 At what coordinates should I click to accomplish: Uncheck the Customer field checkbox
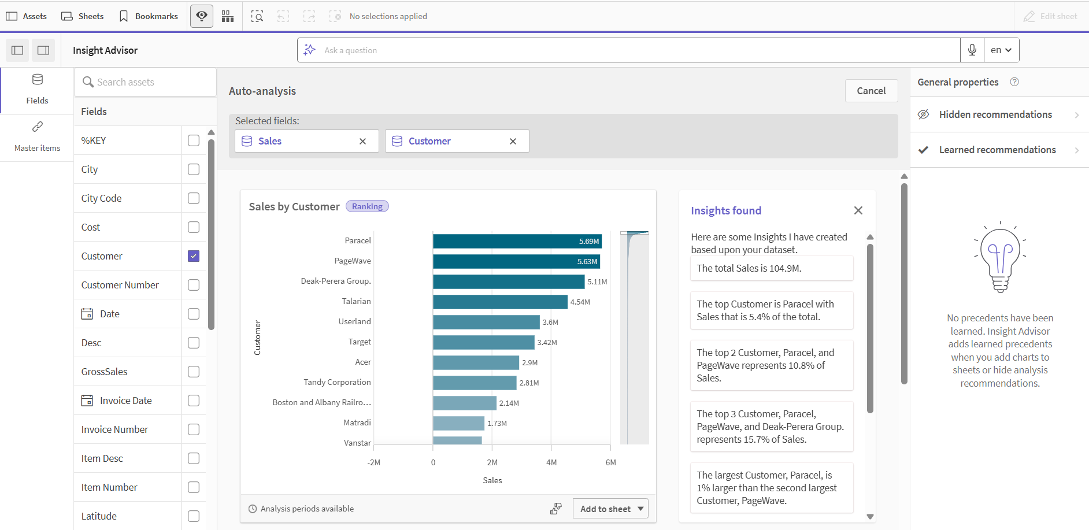coord(194,255)
